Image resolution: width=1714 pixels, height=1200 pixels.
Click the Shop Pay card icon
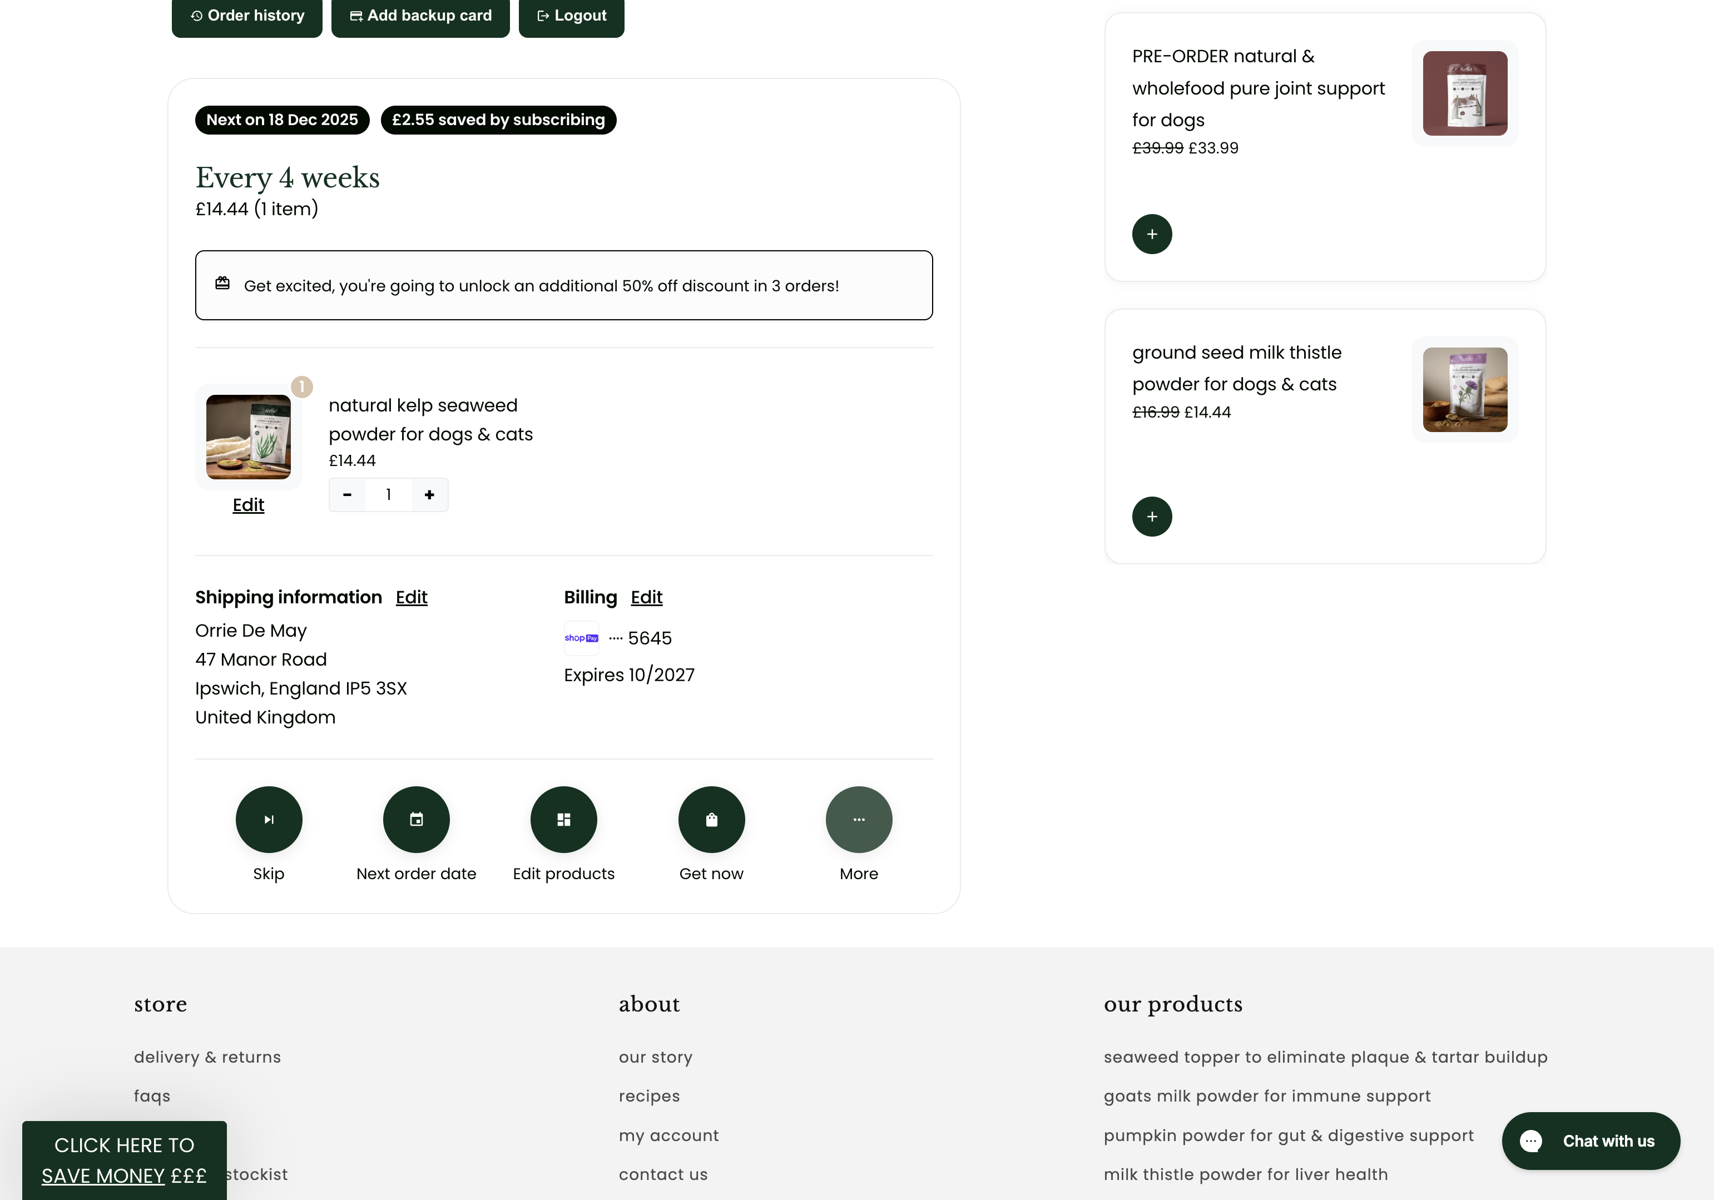coord(582,638)
